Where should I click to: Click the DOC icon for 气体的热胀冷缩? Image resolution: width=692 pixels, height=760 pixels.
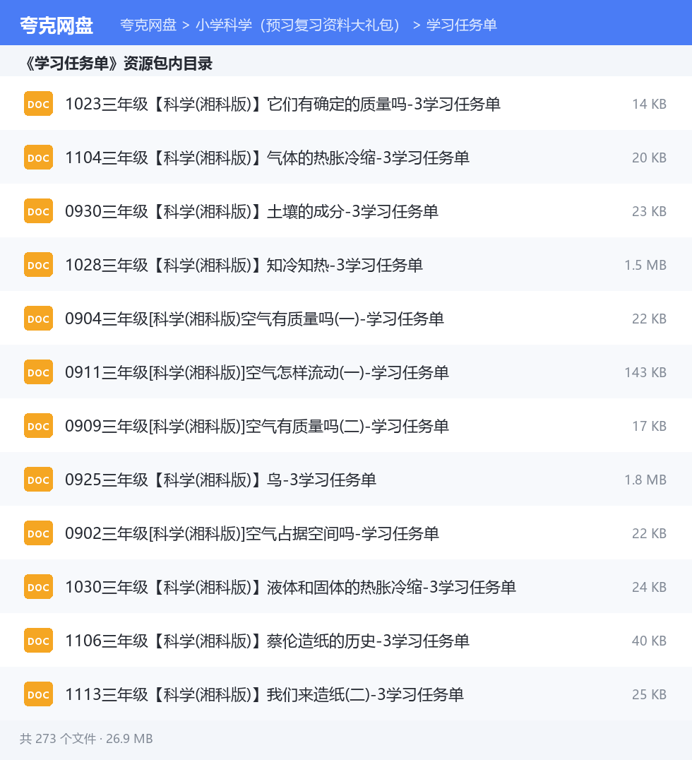tap(38, 158)
